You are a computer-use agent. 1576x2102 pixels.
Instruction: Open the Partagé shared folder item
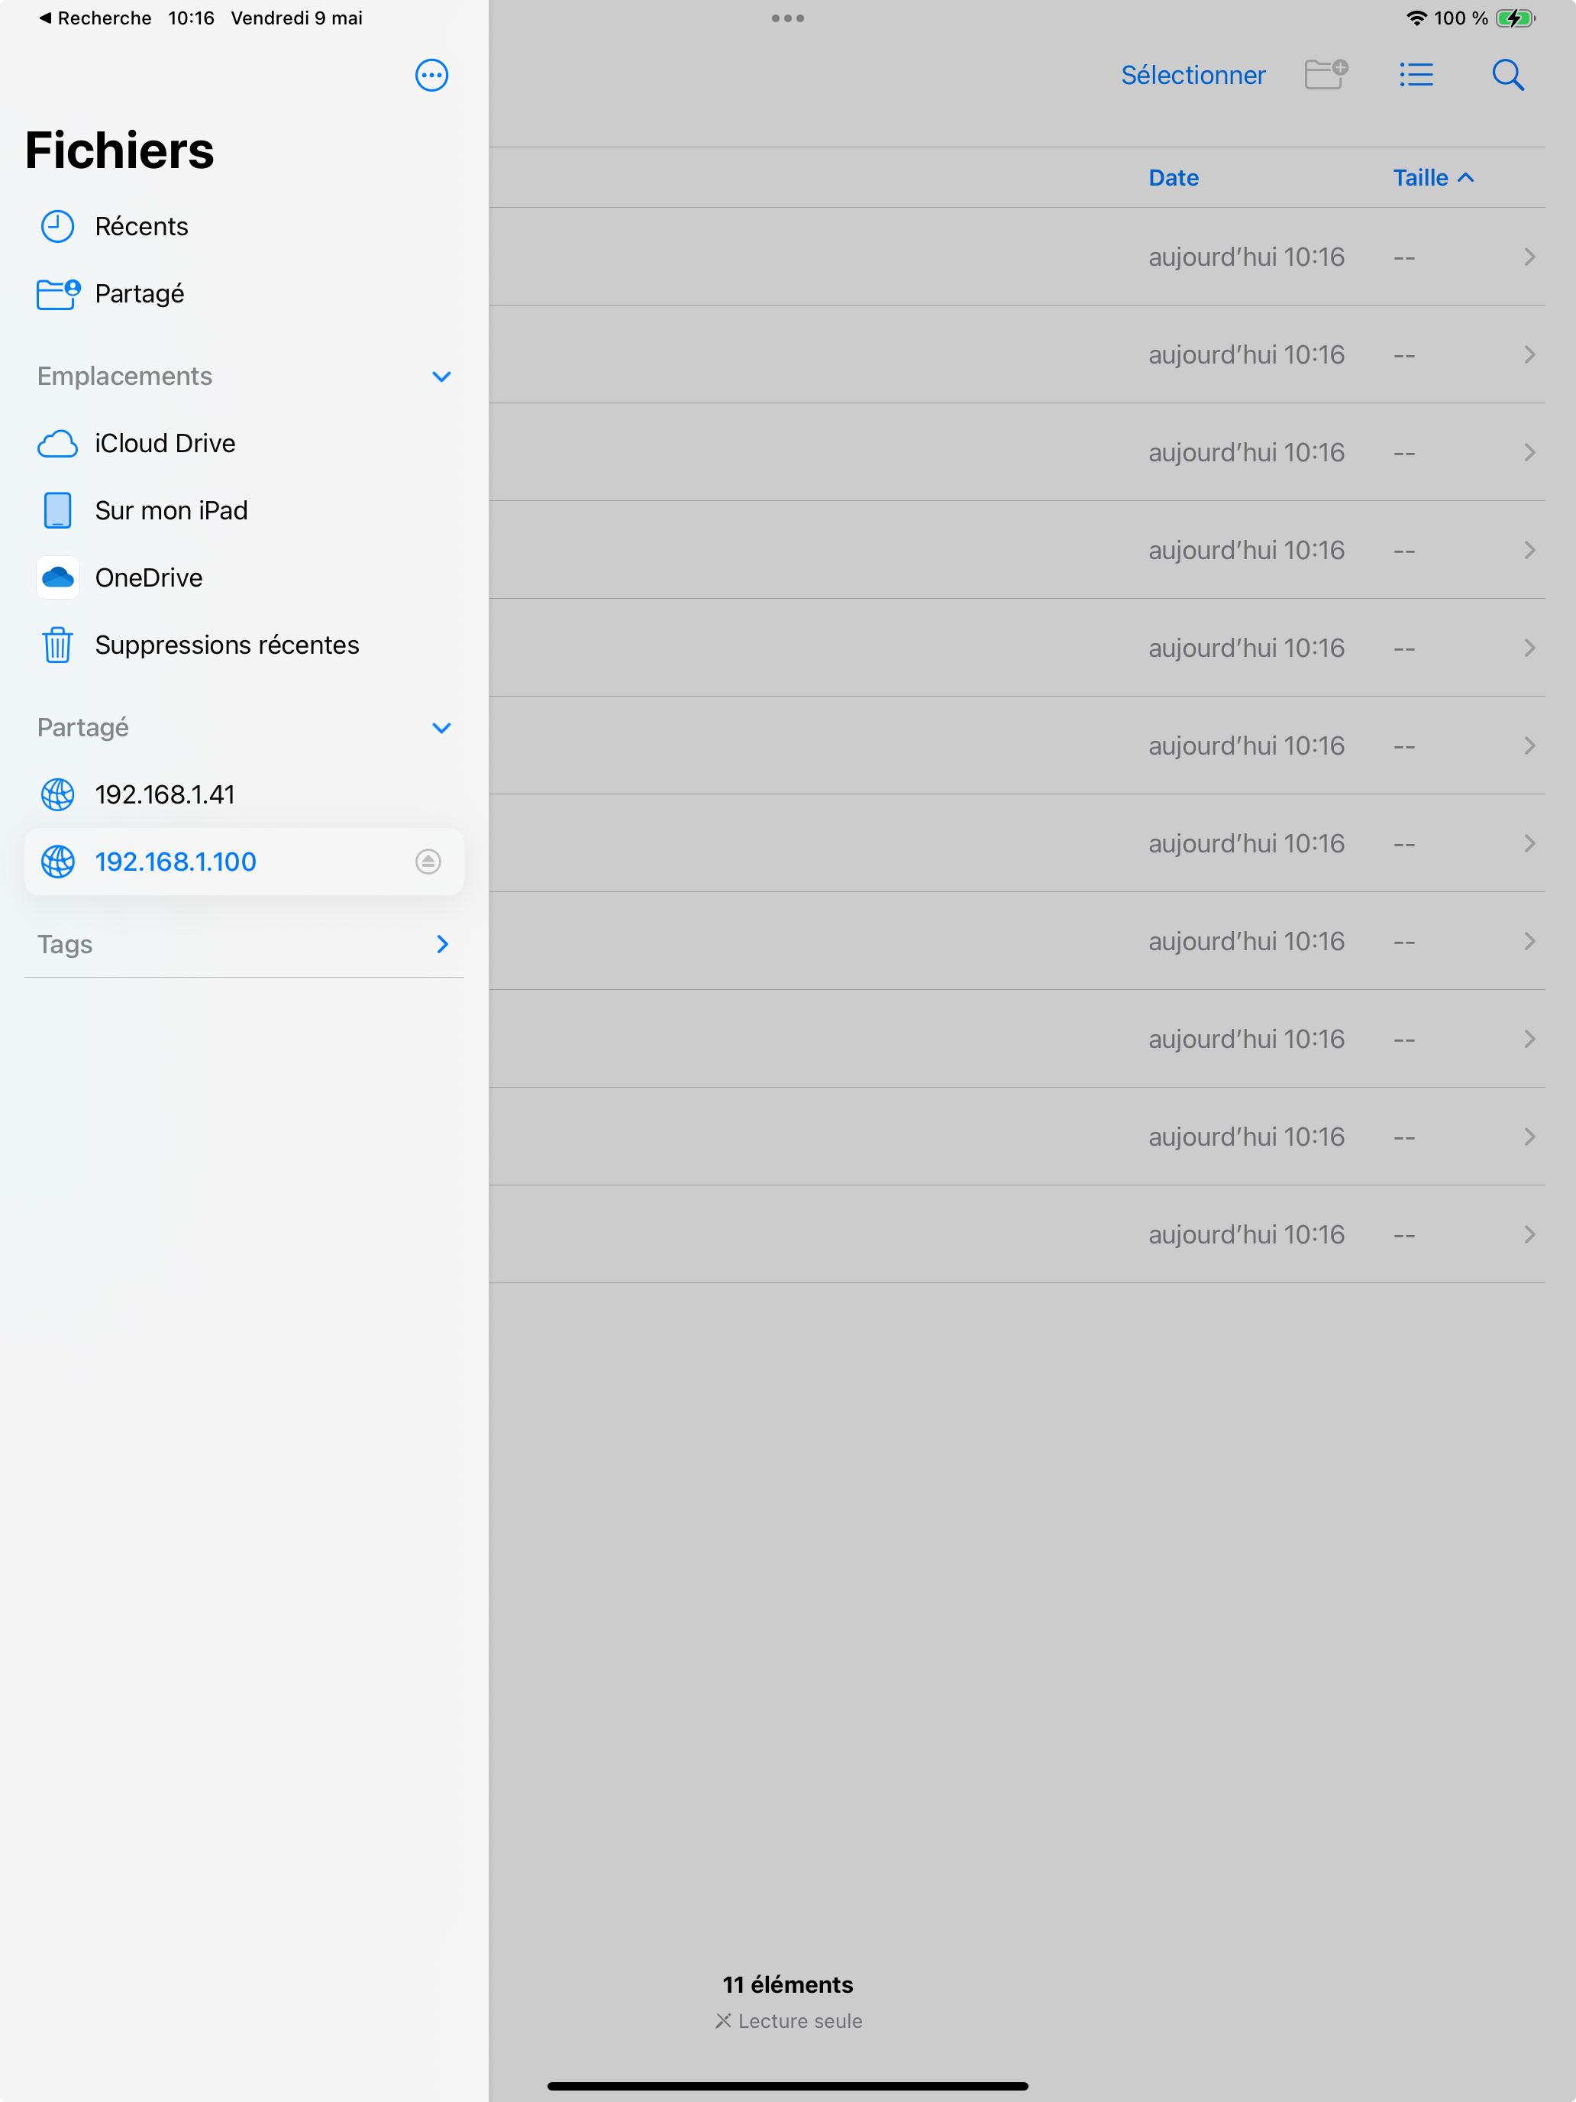tap(139, 293)
